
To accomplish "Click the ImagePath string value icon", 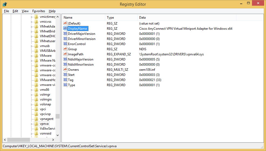I will 65,54.
